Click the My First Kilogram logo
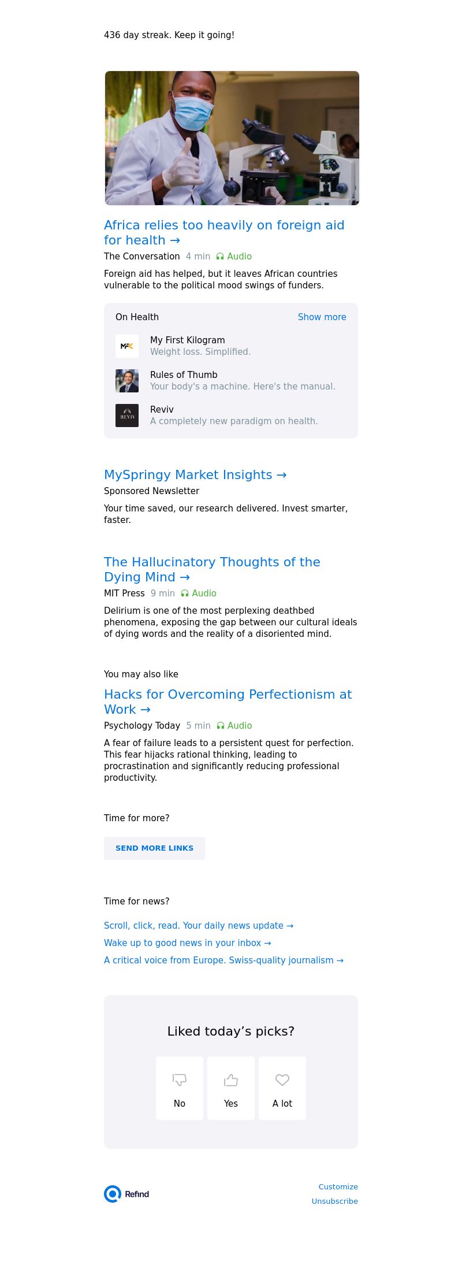Viewport: 462px width, 1261px height. click(127, 346)
